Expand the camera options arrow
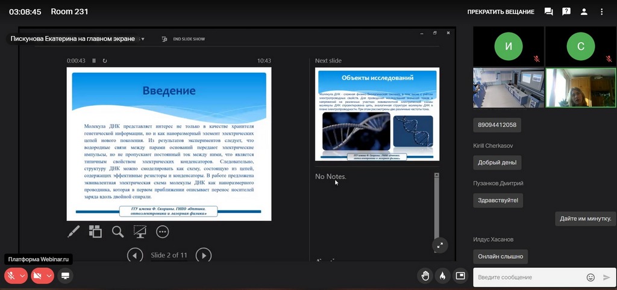Image resolution: width=617 pixels, height=290 pixels. tap(49, 276)
